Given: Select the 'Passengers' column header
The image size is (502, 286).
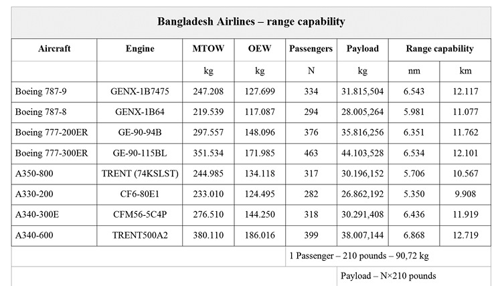Looking at the screenshot, I should tap(311, 49).
